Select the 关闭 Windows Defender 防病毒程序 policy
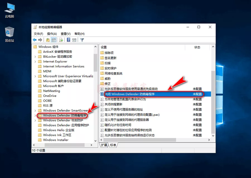The image size is (251, 178). point(129,94)
